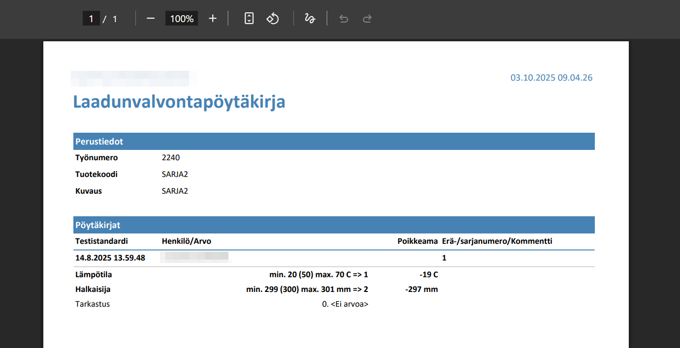
Task: Click the Työnumero value 2240
Action: point(171,158)
